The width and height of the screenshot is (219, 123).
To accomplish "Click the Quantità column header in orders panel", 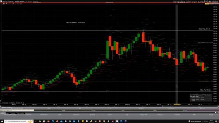I will tap(92, 115).
